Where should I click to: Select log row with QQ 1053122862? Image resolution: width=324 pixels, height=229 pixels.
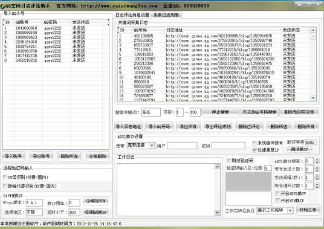(x=214, y=59)
